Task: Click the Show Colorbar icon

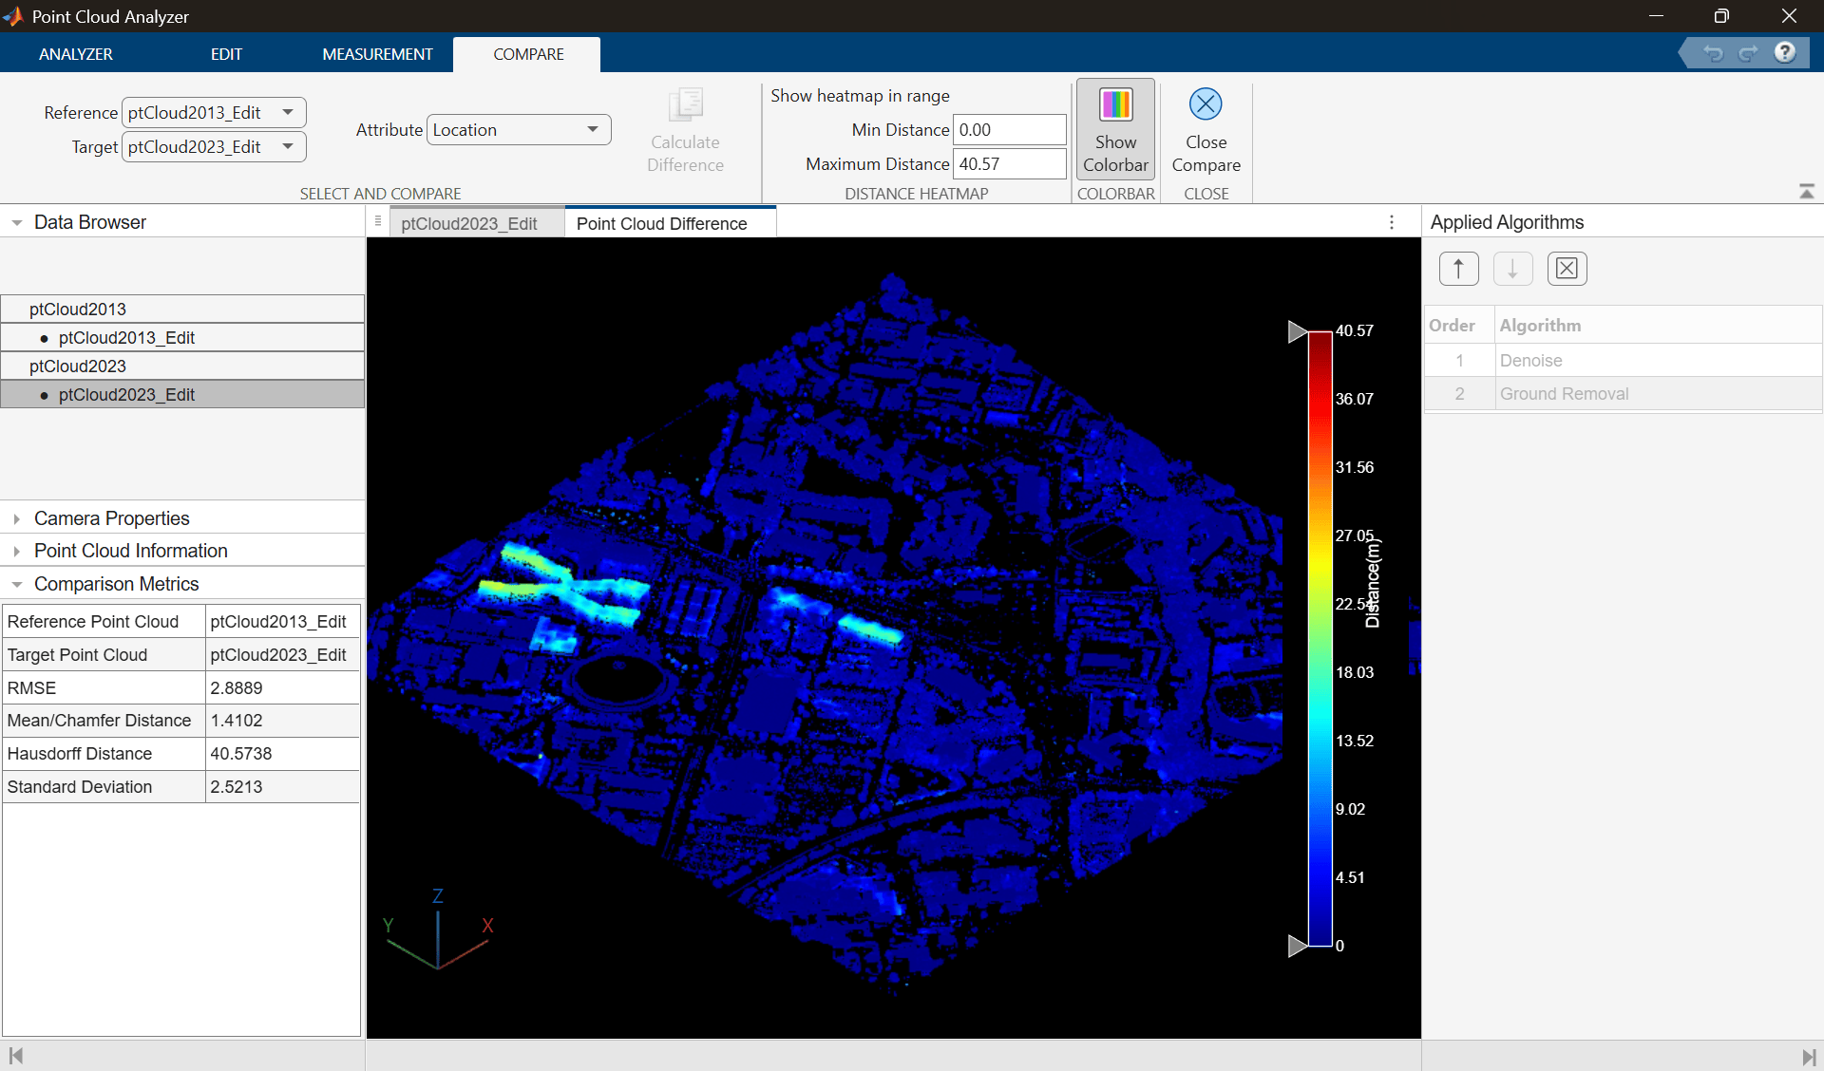Action: click(1115, 104)
